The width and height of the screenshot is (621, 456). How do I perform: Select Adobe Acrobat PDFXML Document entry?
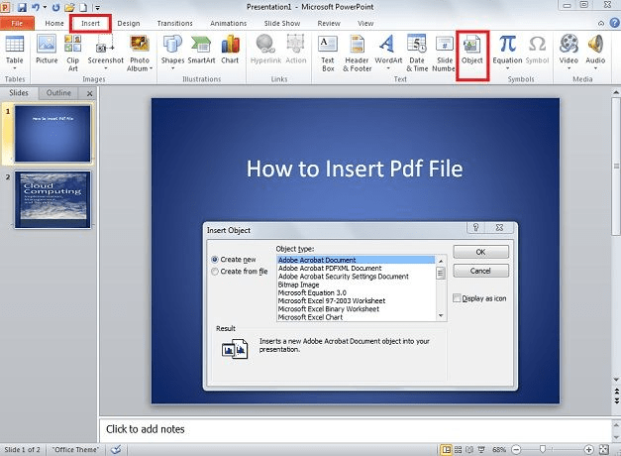(356, 268)
